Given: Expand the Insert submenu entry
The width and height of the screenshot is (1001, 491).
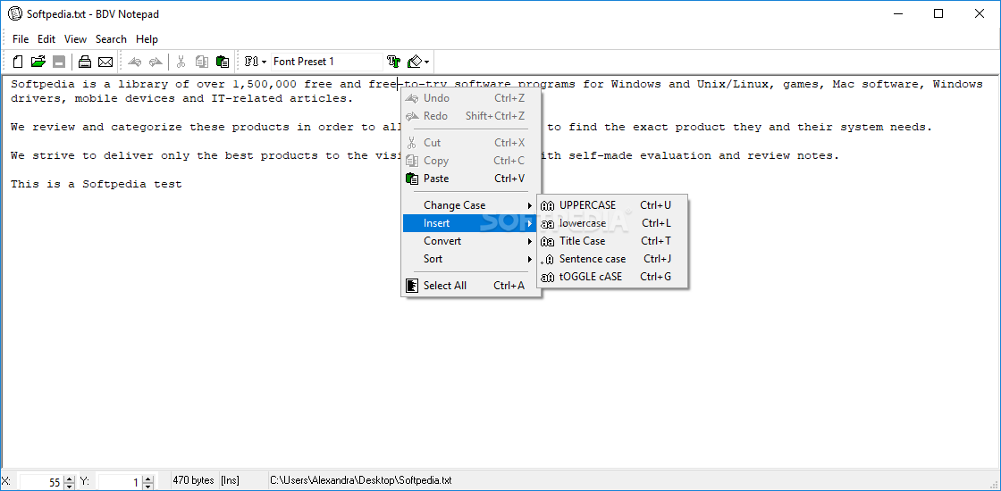Looking at the screenshot, I should pyautogui.click(x=471, y=223).
